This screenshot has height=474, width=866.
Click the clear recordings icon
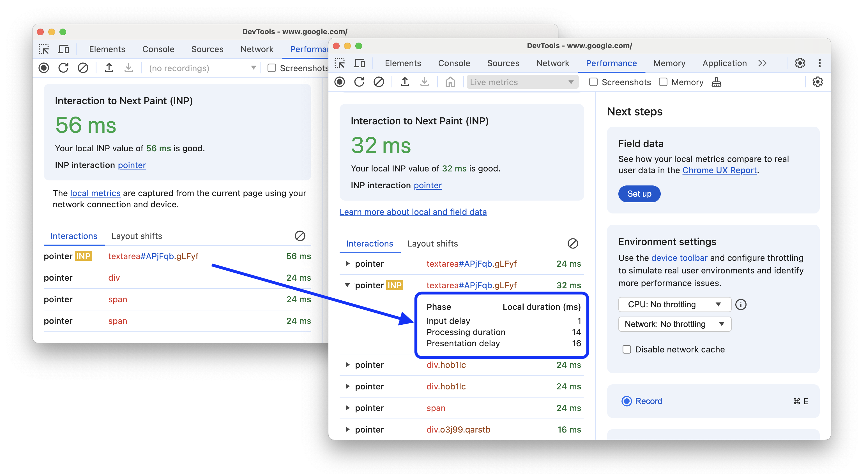coord(379,82)
